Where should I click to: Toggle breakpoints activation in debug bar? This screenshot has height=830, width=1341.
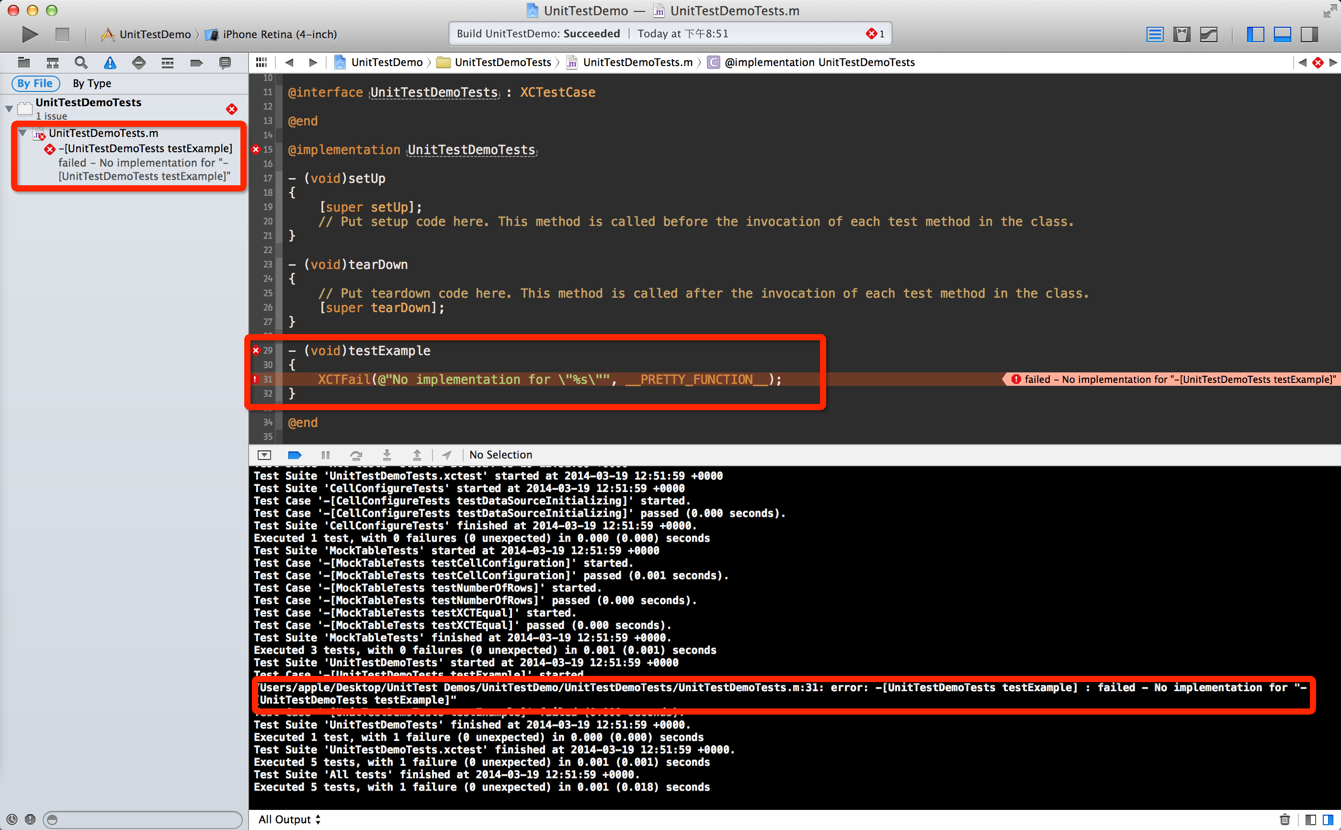pyautogui.click(x=295, y=455)
